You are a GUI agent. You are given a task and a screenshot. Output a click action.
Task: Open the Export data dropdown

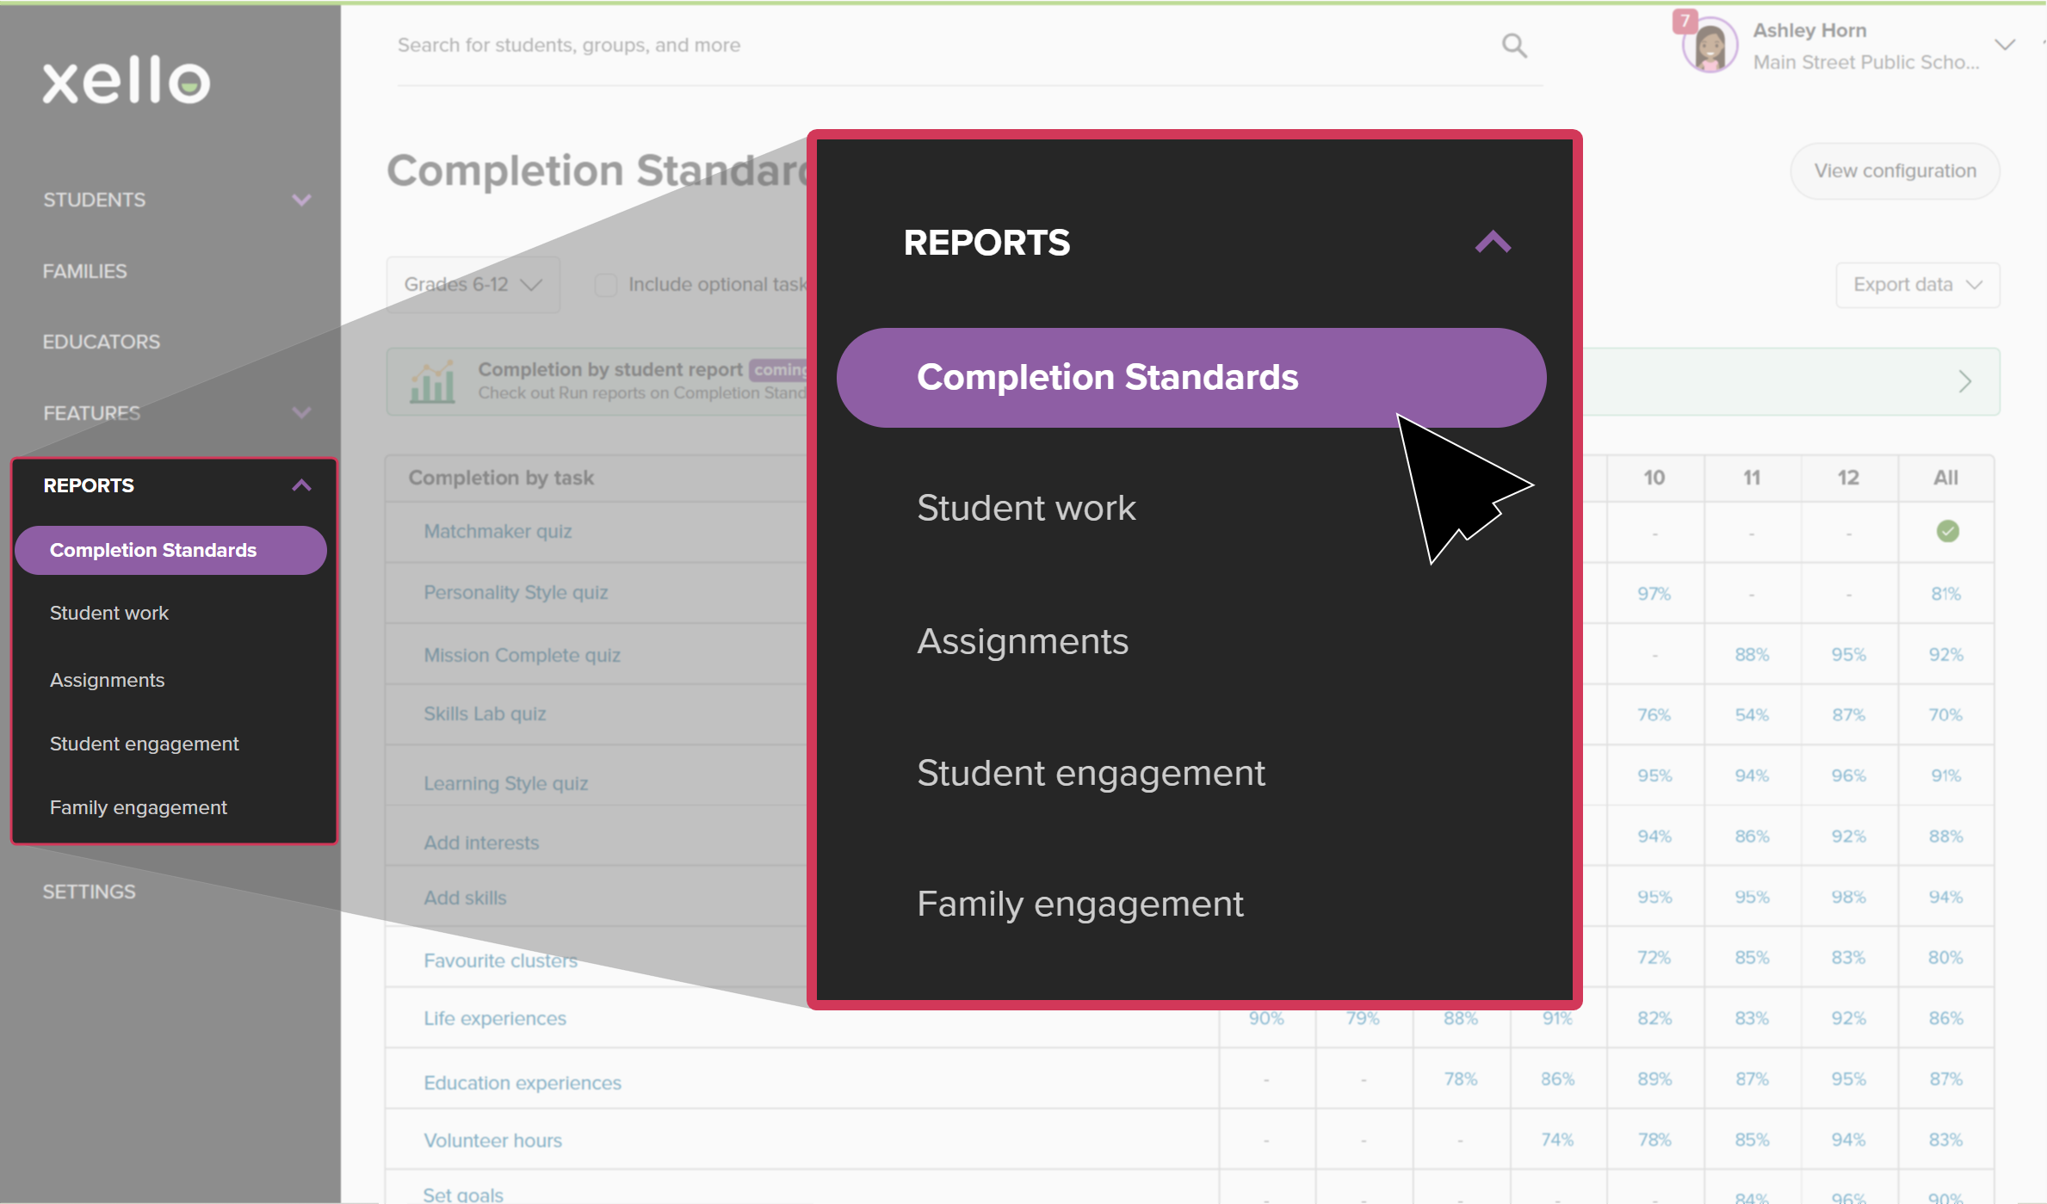click(1916, 285)
